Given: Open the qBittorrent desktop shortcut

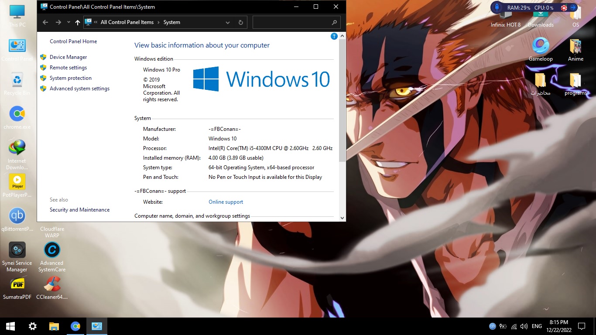Looking at the screenshot, I should (x=17, y=220).
